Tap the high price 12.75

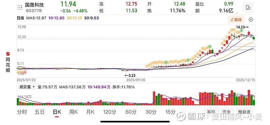[x=132, y=4]
